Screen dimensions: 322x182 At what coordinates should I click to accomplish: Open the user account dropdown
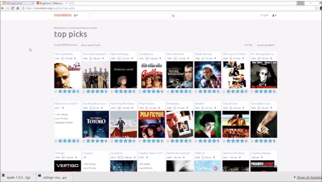click(x=274, y=15)
